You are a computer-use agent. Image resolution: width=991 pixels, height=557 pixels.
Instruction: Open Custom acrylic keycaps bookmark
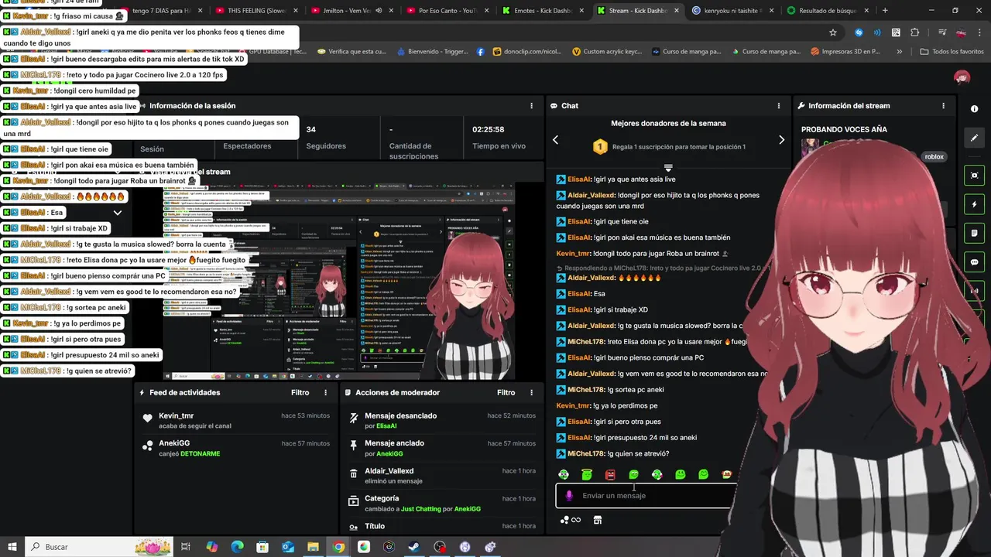tap(607, 52)
